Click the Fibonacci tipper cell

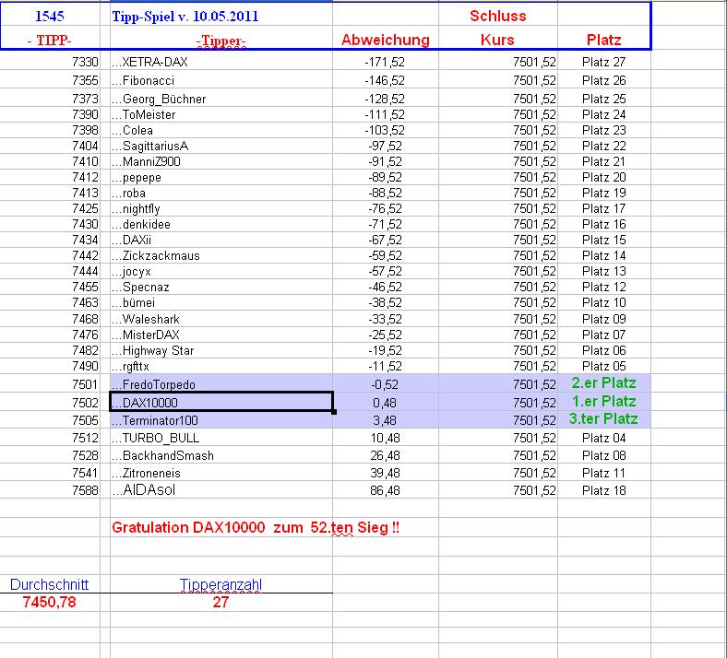(221, 80)
